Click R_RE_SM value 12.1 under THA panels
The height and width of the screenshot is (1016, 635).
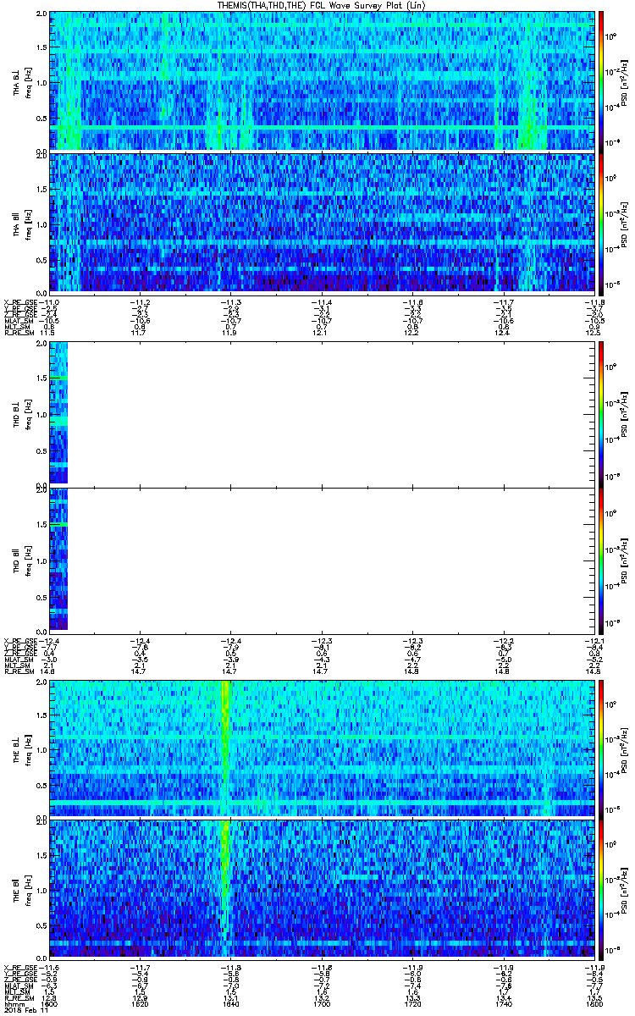coord(321,334)
